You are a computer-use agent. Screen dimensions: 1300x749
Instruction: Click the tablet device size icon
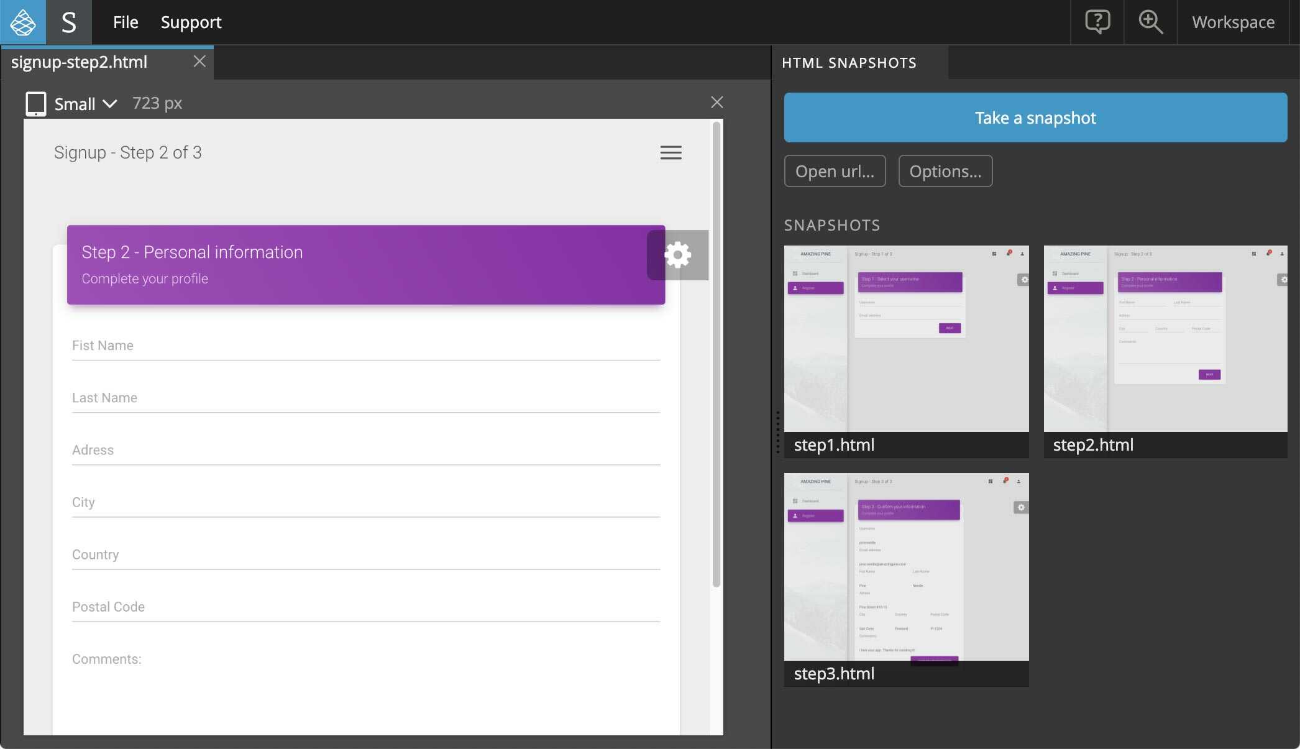point(36,104)
